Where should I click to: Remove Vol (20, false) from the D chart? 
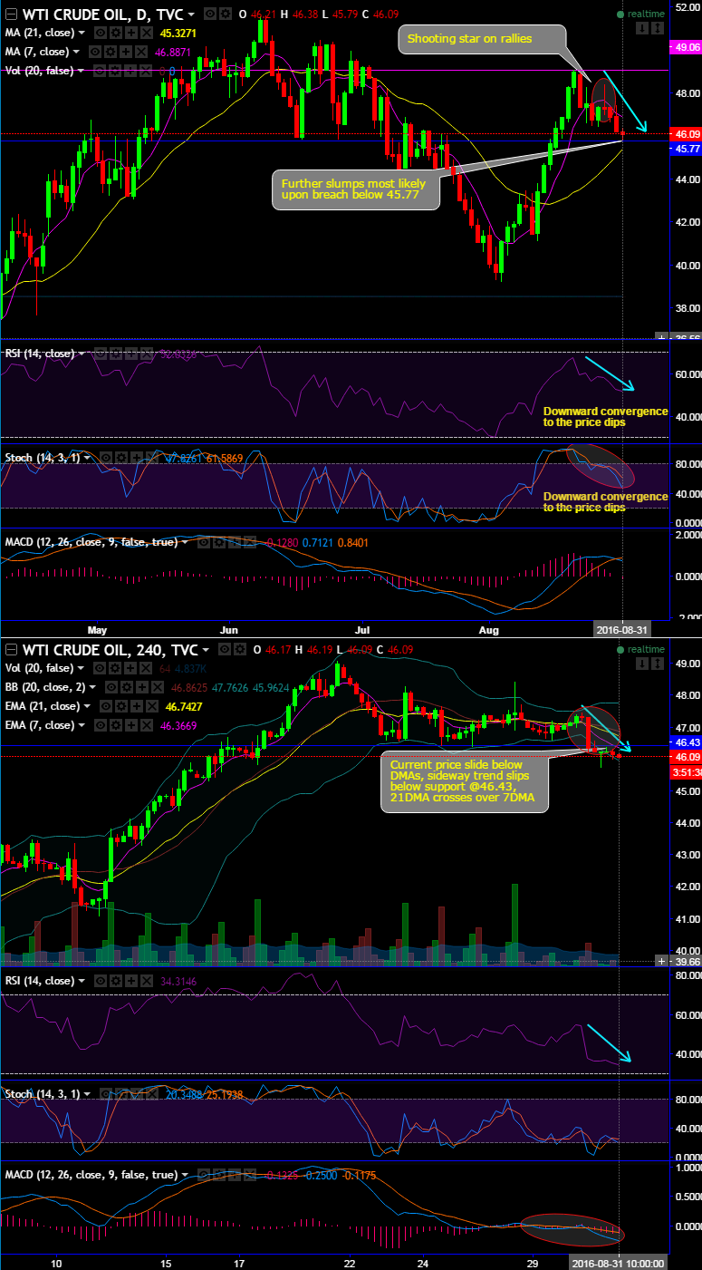pyautogui.click(x=145, y=71)
